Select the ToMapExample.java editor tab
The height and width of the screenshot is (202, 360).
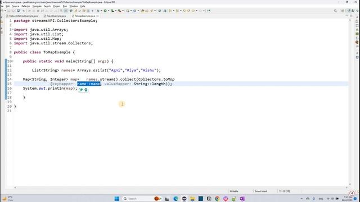85,16
